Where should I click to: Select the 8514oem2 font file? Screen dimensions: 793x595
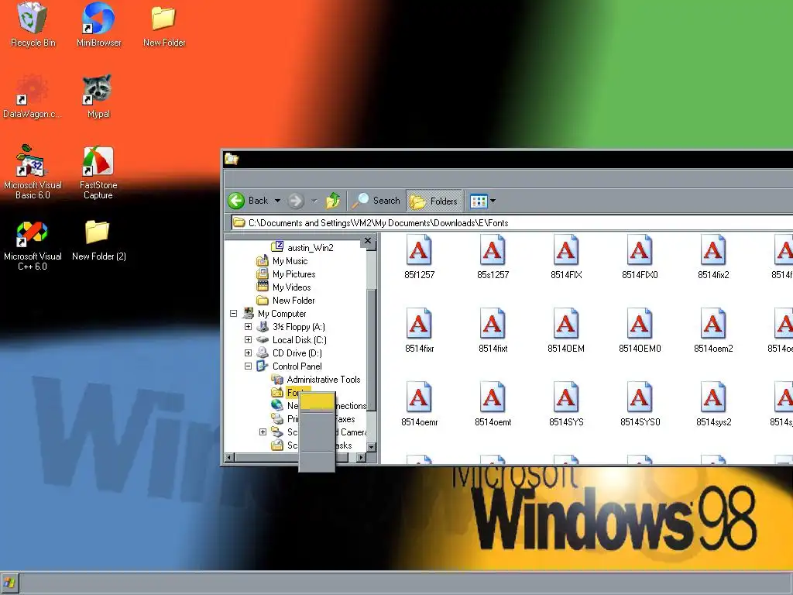pyautogui.click(x=713, y=330)
